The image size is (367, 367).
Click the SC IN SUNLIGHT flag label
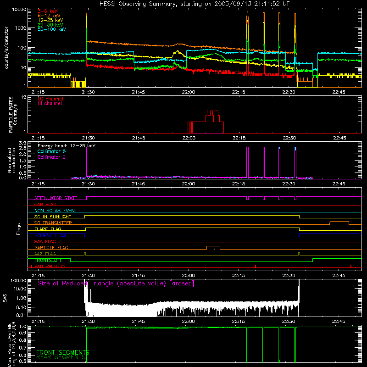(53, 217)
